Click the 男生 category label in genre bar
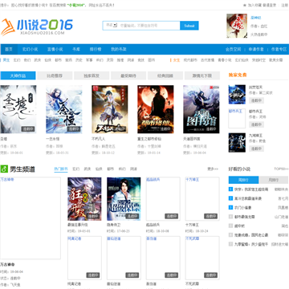This screenshot has width=289, height=289. tap(6, 60)
